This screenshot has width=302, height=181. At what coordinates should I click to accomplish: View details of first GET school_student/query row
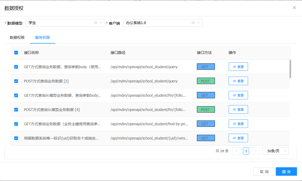[x=238, y=67]
